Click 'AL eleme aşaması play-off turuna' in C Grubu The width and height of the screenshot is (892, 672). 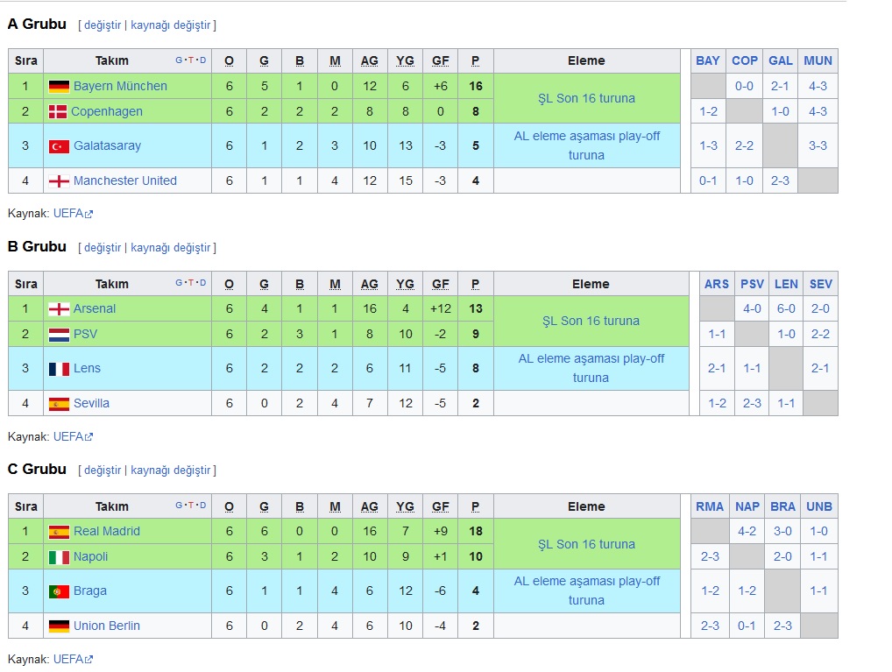[586, 591]
